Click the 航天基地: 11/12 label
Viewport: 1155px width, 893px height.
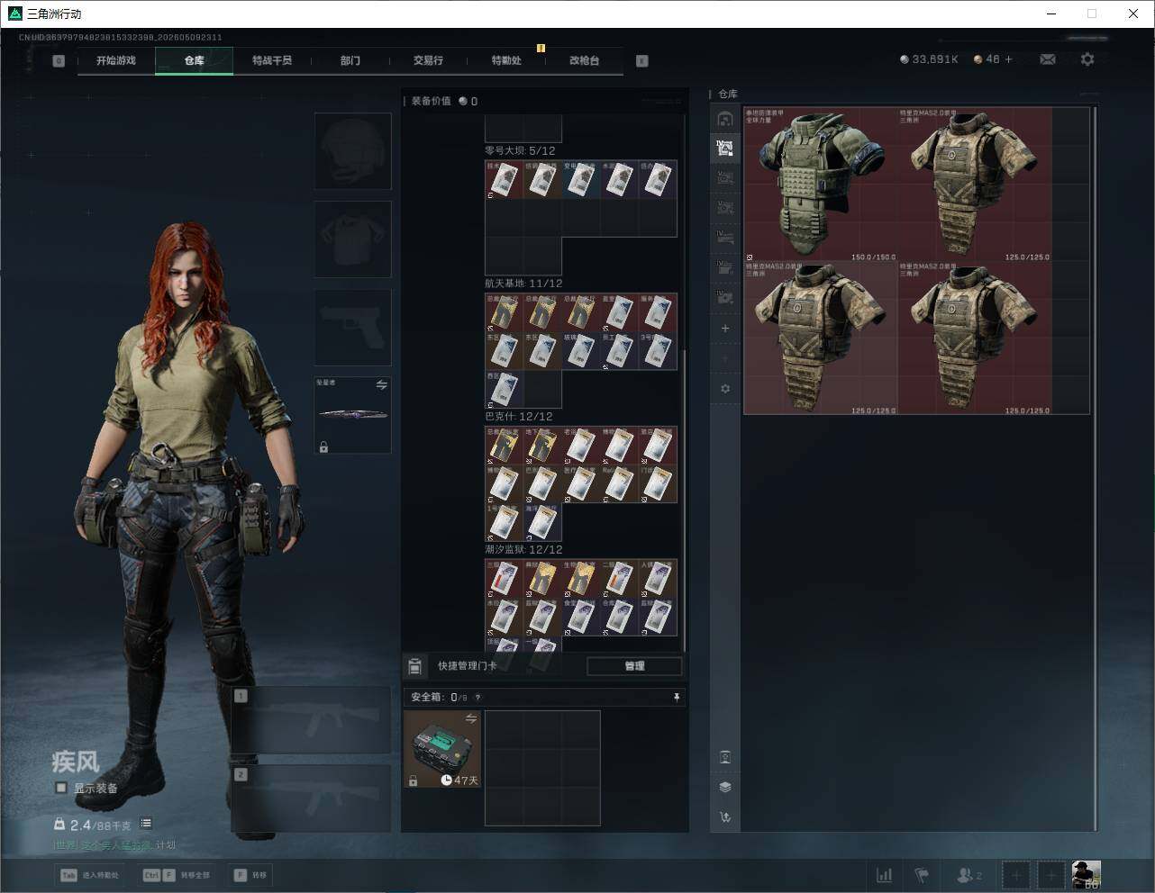click(523, 284)
